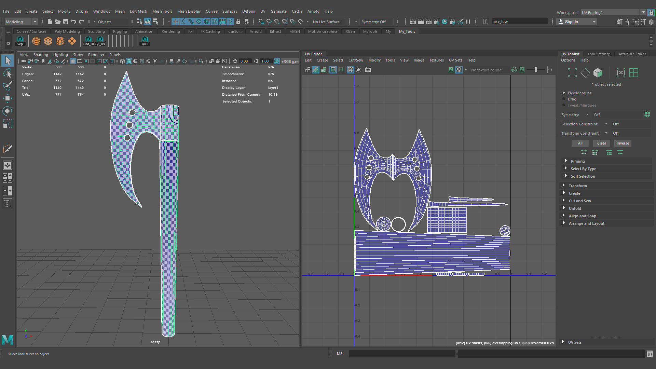Open the Mesh Tools menu

[x=162, y=11]
